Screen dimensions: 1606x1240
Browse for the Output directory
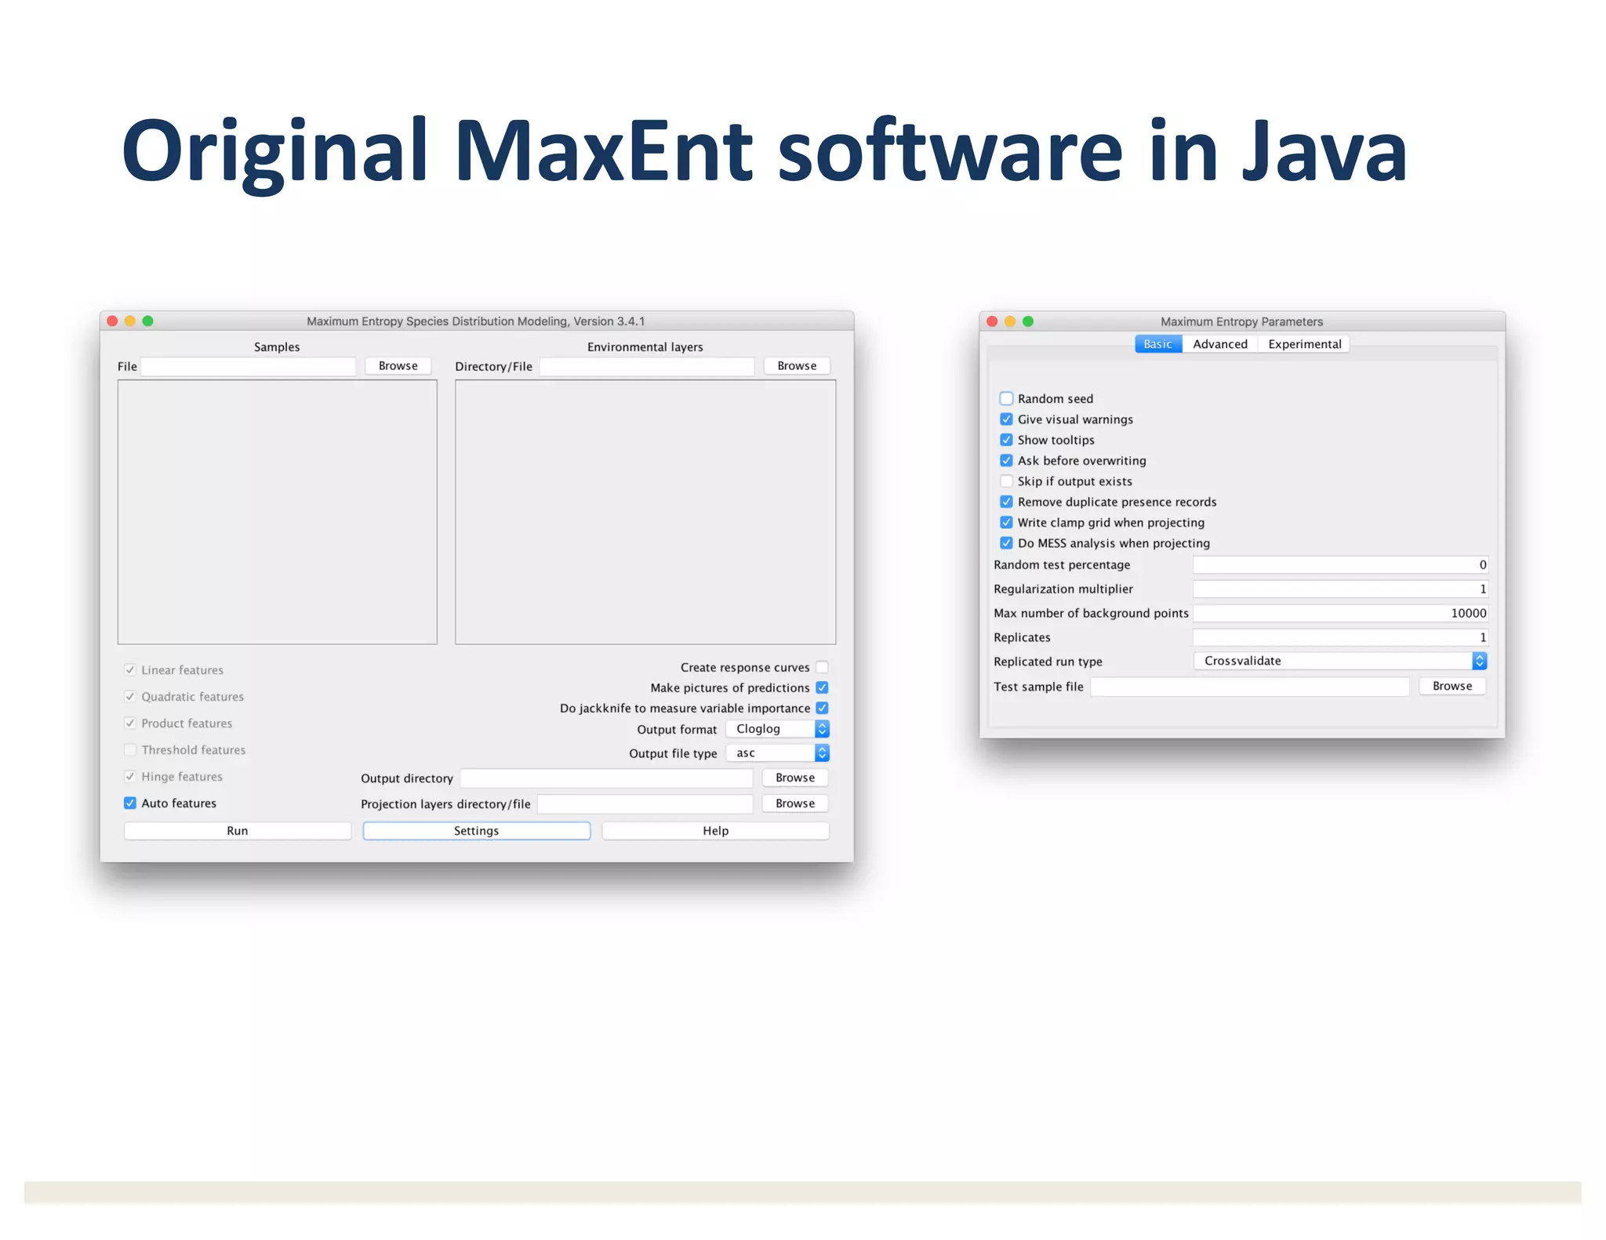coord(795,778)
